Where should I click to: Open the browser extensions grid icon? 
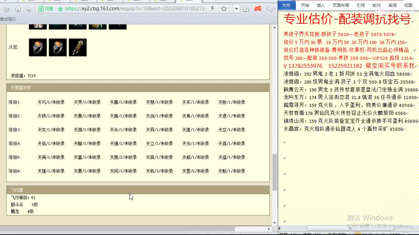[x=246, y=9]
